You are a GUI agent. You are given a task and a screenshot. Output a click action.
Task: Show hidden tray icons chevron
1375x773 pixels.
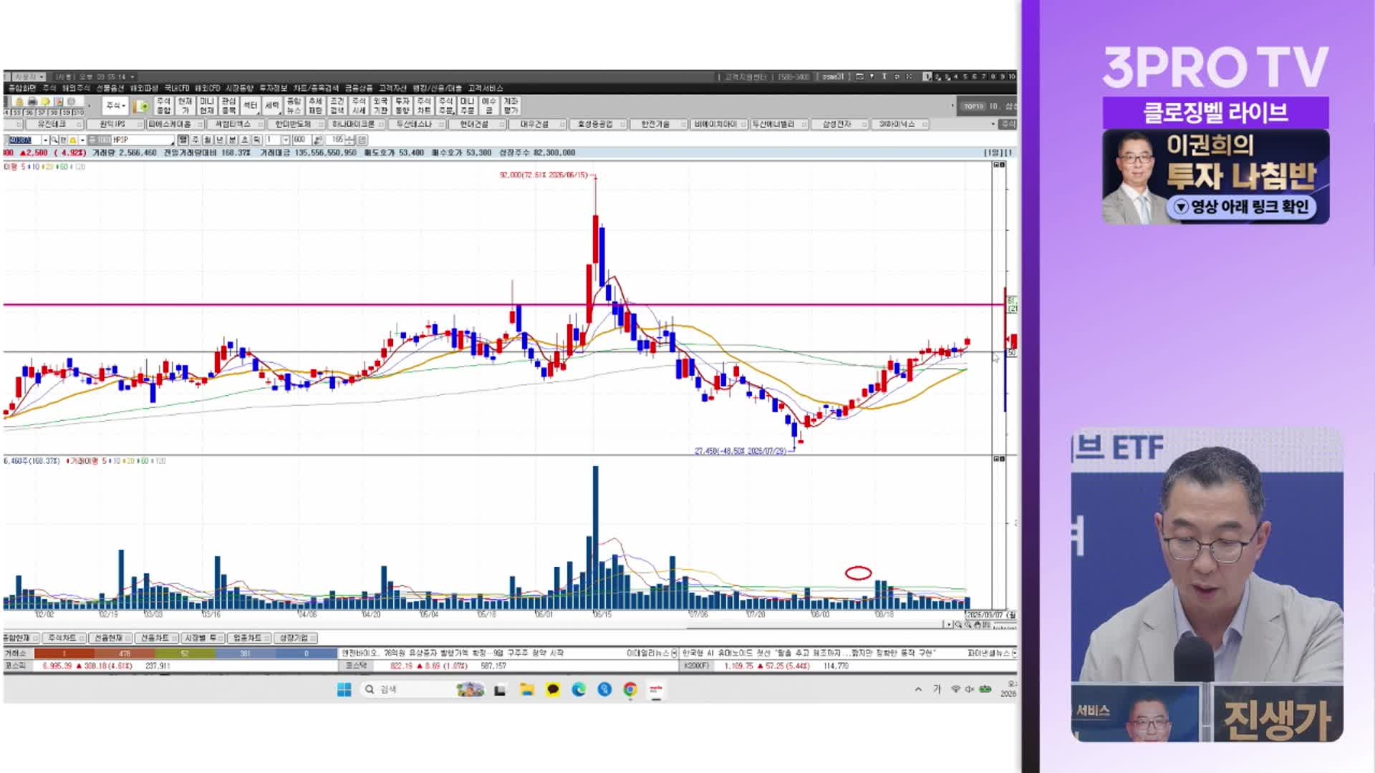[918, 689]
